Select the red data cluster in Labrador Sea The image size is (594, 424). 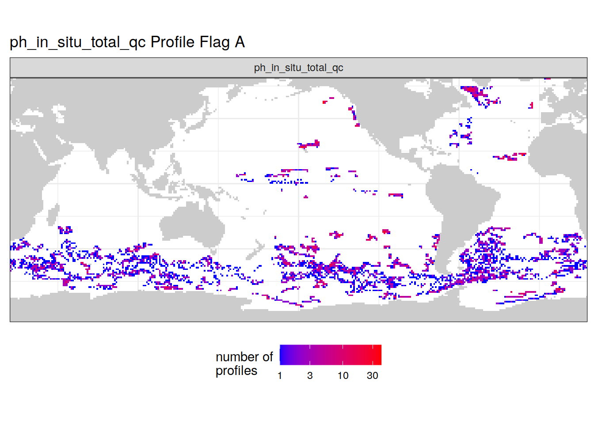[473, 91]
